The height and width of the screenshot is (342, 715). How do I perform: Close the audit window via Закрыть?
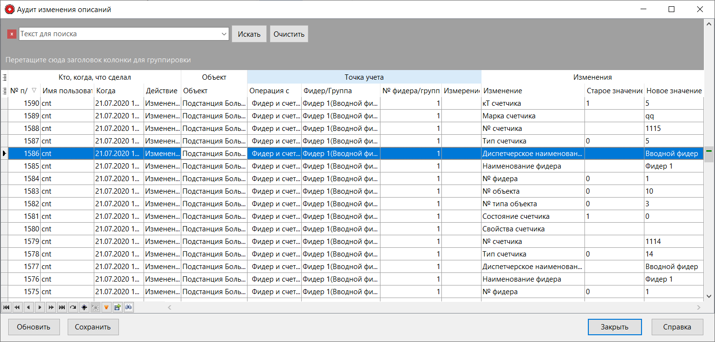pos(614,327)
